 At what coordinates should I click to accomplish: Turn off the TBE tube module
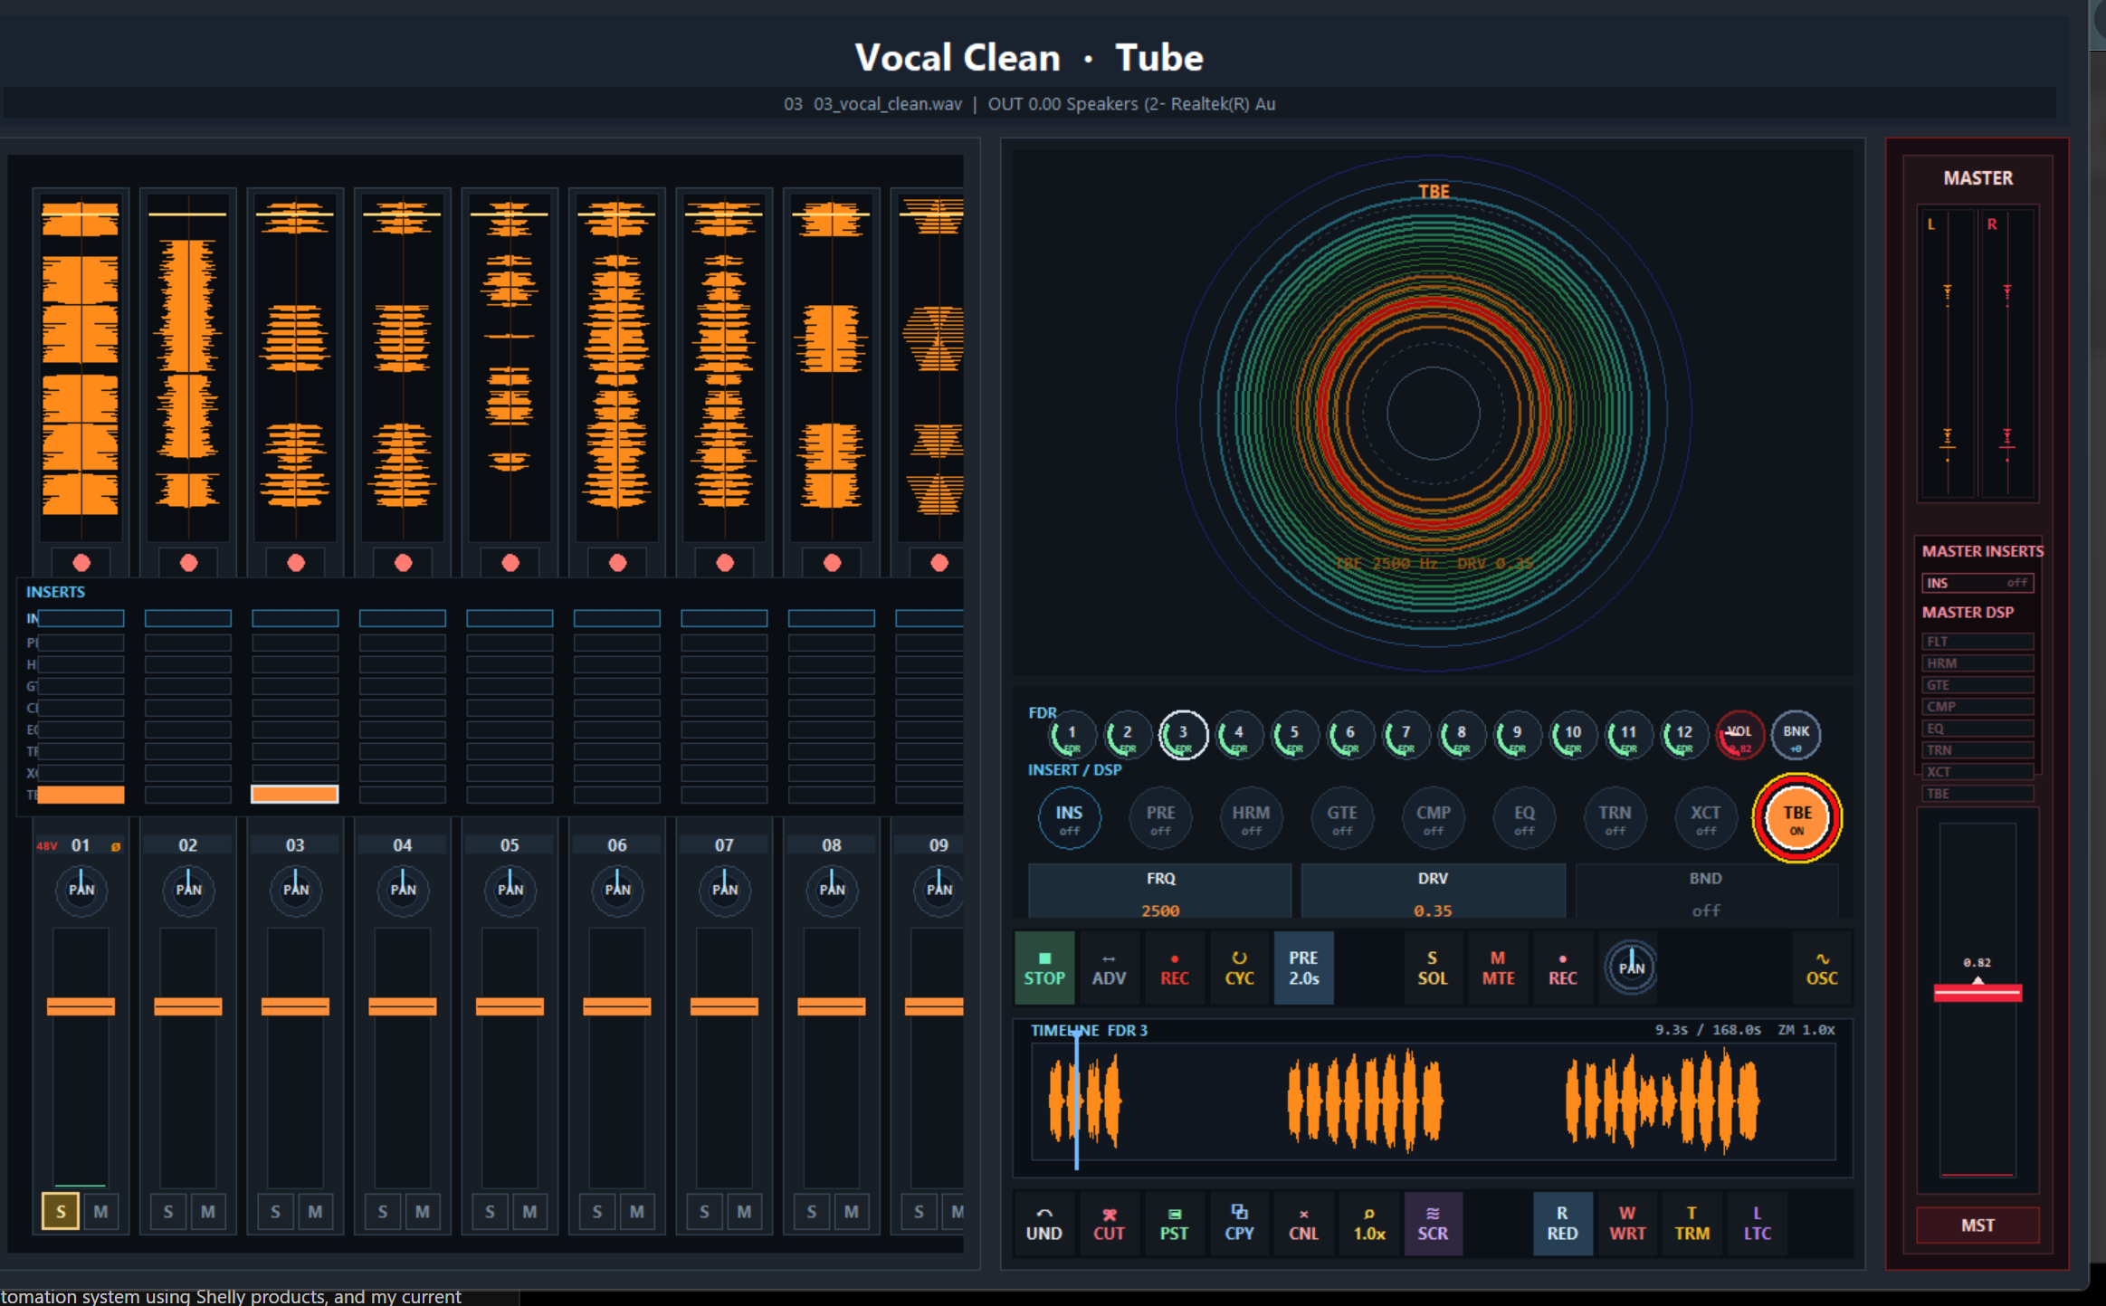[1796, 818]
